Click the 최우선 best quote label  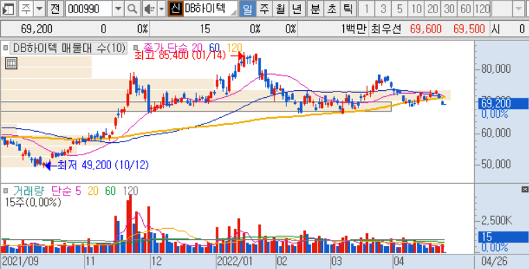coord(385,29)
